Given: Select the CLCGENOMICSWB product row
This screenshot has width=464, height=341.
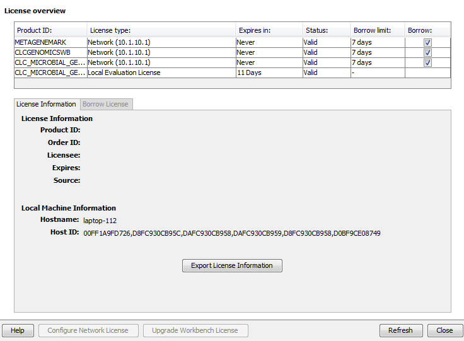Looking at the screenshot, I should click(50, 52).
